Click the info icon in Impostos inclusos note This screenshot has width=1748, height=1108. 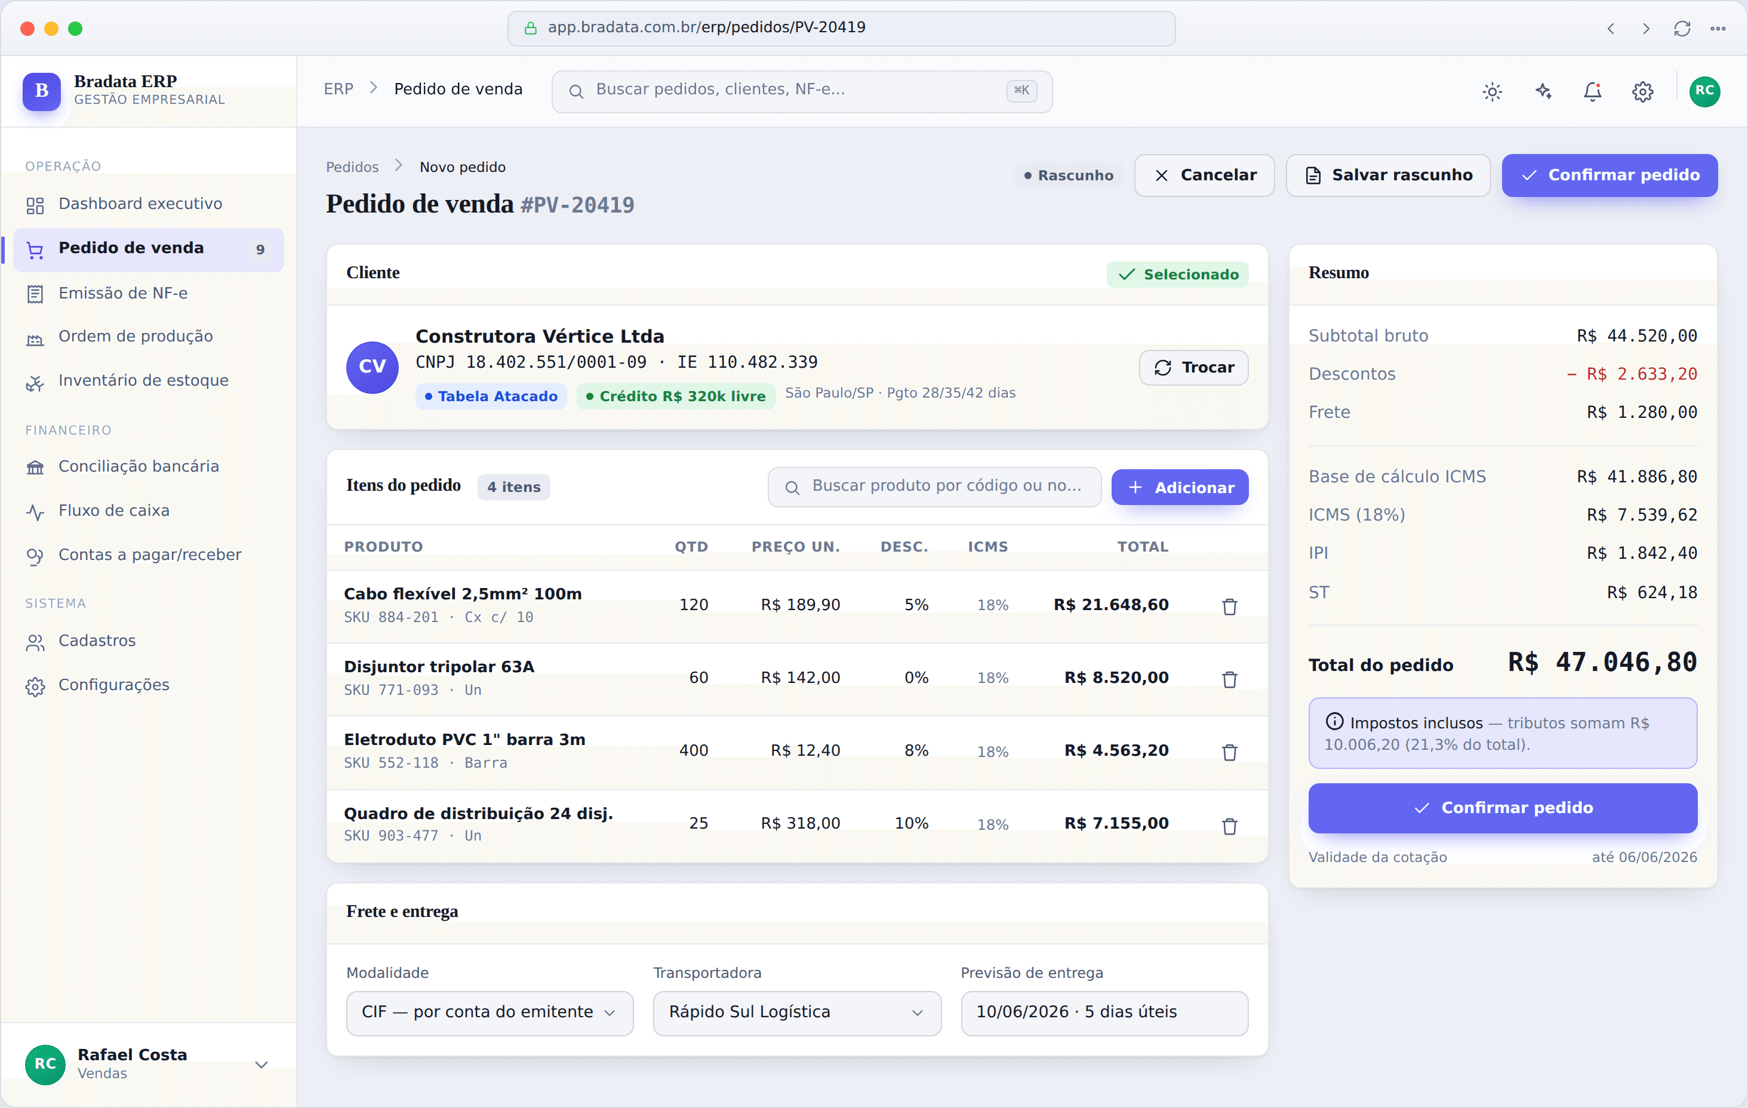(x=1334, y=721)
